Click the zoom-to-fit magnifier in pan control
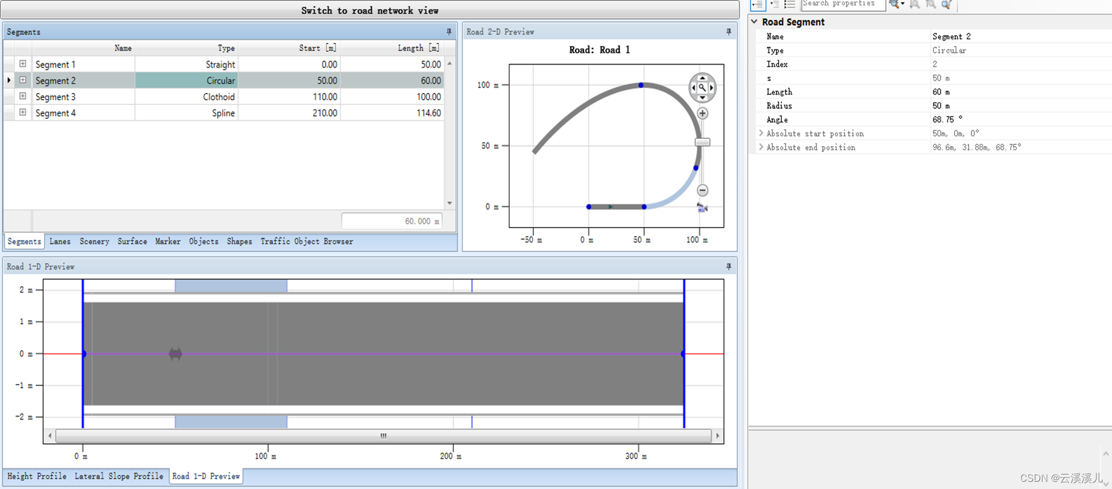The image size is (1112, 489). coord(702,88)
